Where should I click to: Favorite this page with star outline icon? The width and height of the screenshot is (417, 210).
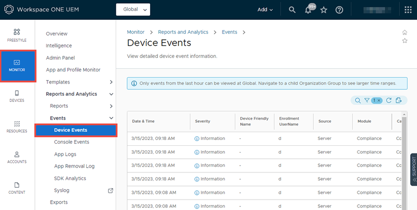pos(404,41)
